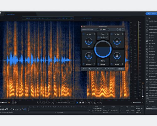Select the sound FX mode icon
The height and width of the screenshot is (126, 157).
tap(107, 37)
